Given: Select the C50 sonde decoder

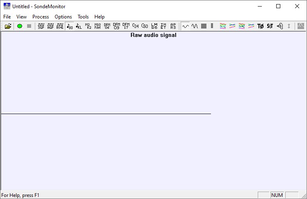Looking at the screenshot, I should [x=145, y=26].
